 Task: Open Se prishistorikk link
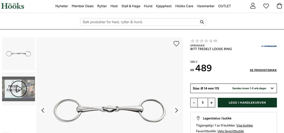pos(263,70)
